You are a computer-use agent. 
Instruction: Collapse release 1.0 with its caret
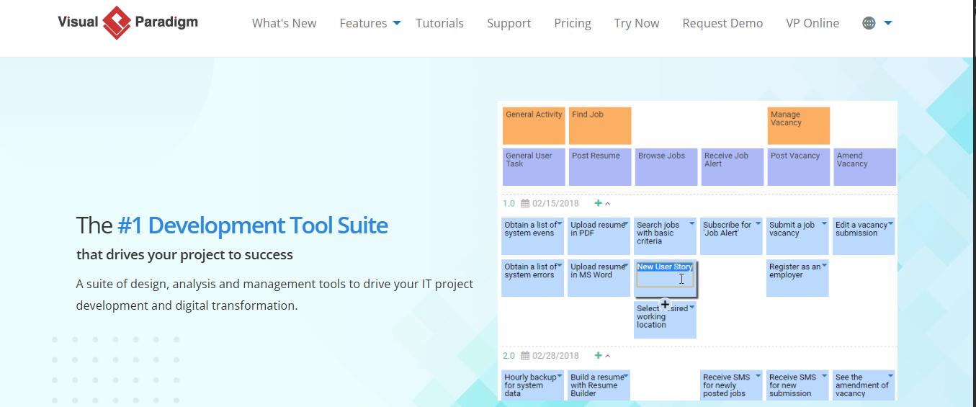pyautogui.click(x=607, y=205)
